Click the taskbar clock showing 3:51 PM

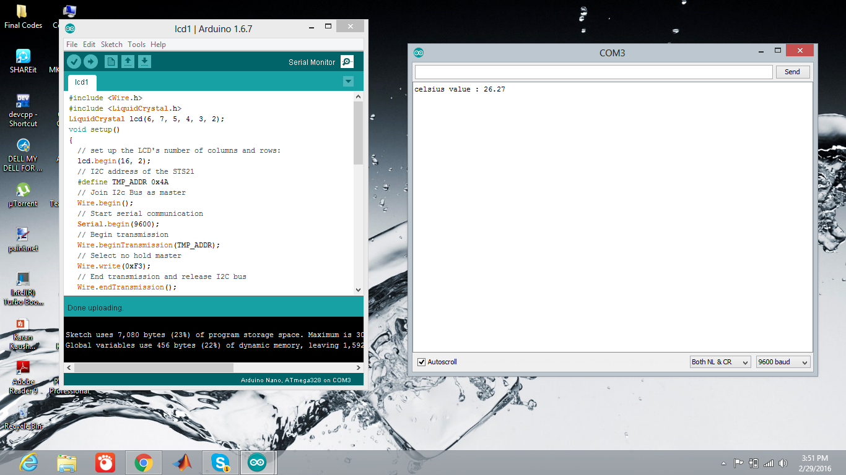(814, 463)
